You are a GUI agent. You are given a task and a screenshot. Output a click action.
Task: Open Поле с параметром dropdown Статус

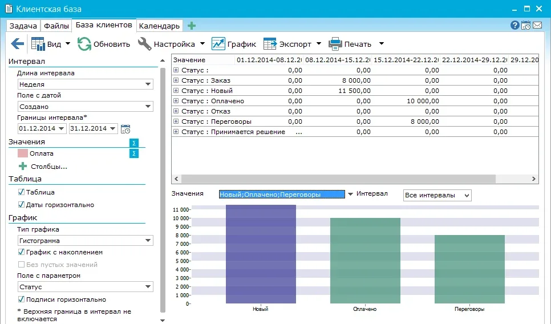point(86,287)
